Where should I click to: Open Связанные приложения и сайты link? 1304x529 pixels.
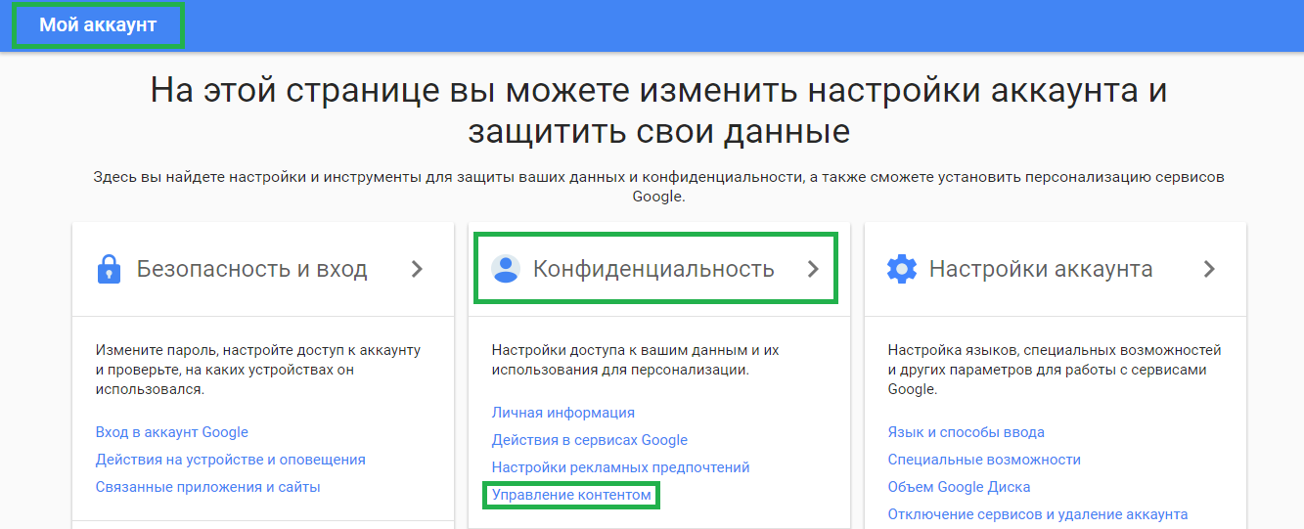(x=207, y=487)
